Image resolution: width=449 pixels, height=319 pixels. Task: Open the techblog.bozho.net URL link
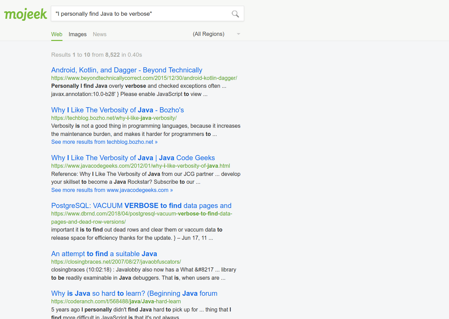pyautogui.click(x=114, y=118)
